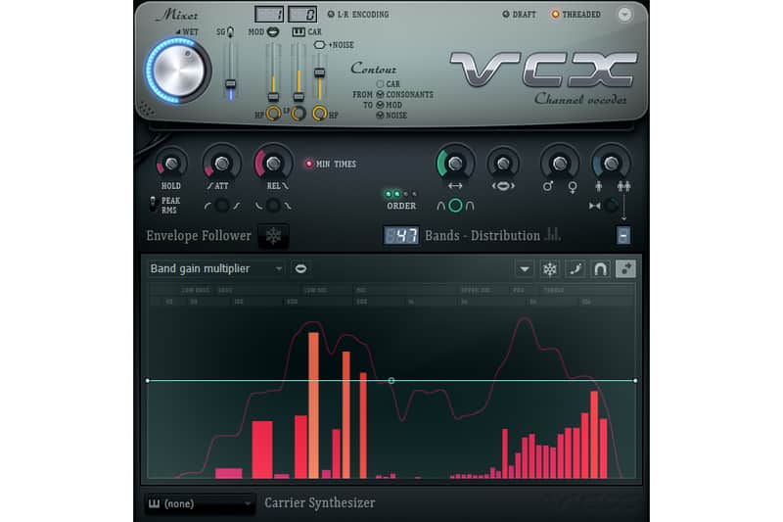Image resolution: width=783 pixels, height=522 pixels.
Task: Open the graph options arrow menu
Action: point(525,269)
